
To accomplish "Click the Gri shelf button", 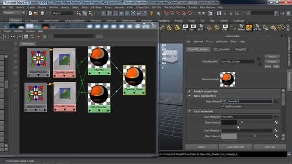I will click(185, 28).
